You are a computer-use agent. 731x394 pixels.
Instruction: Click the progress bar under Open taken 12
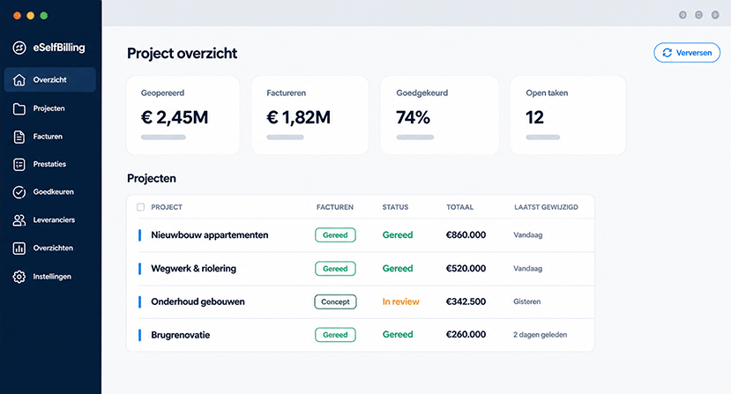point(542,138)
